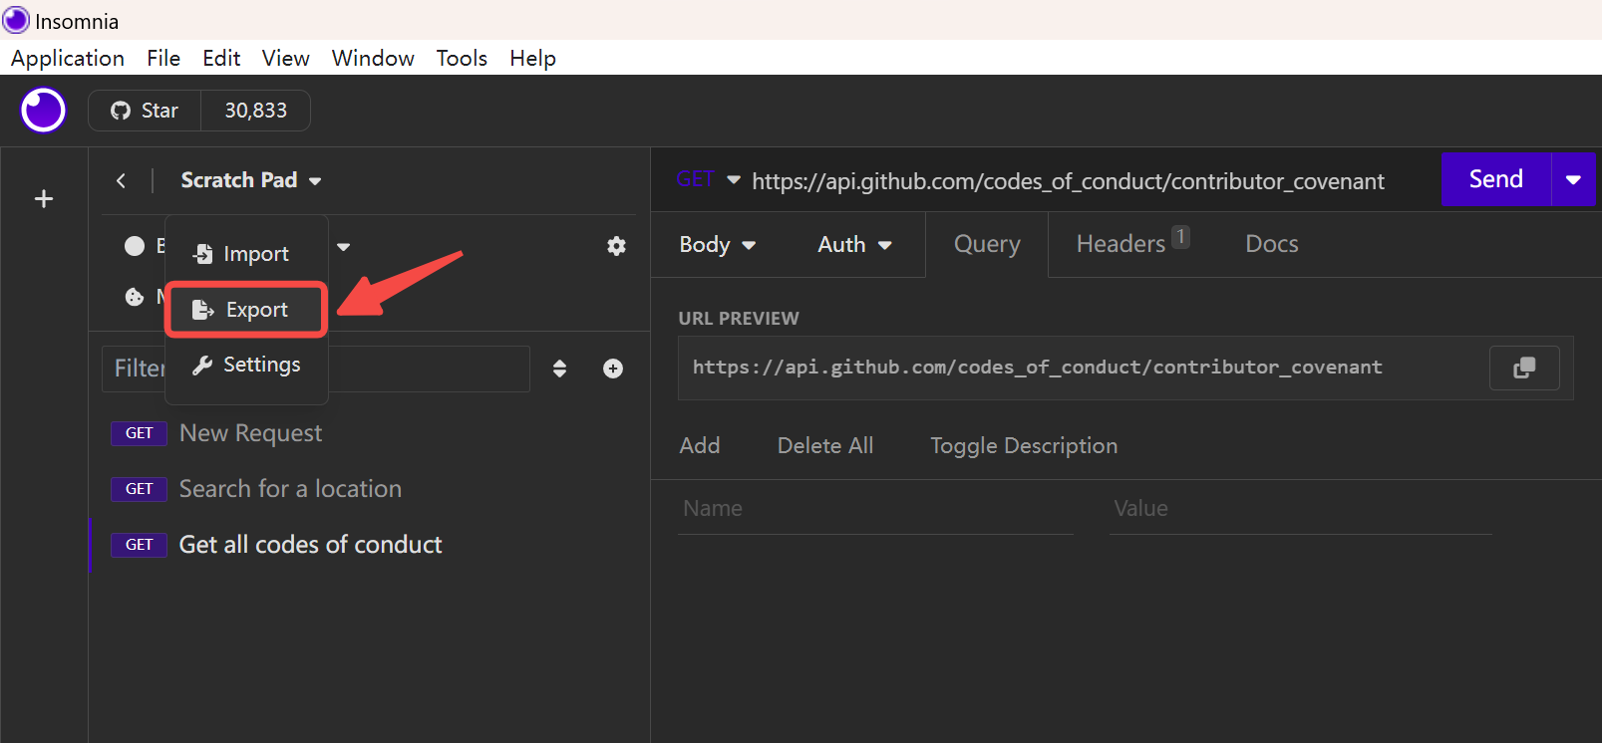The image size is (1602, 743).
Task: Open the Tools menu
Action: pos(462,58)
